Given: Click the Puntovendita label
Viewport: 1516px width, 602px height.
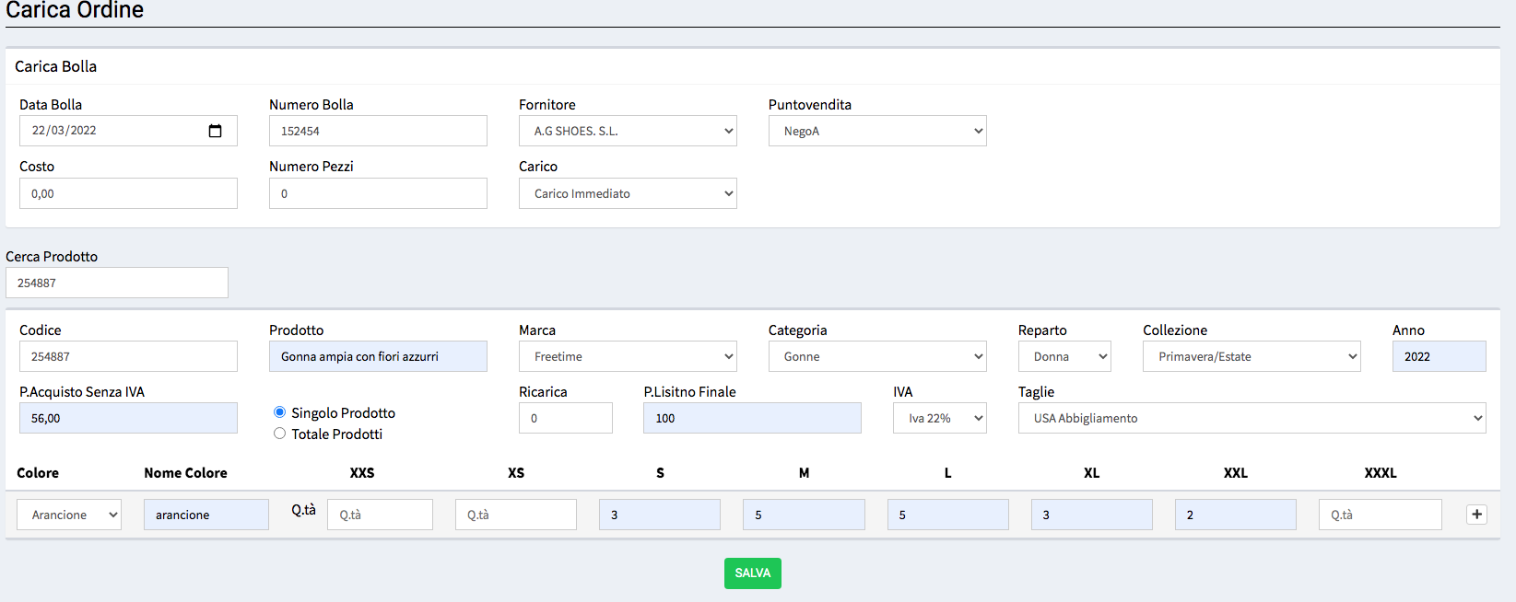Looking at the screenshot, I should click(x=810, y=105).
